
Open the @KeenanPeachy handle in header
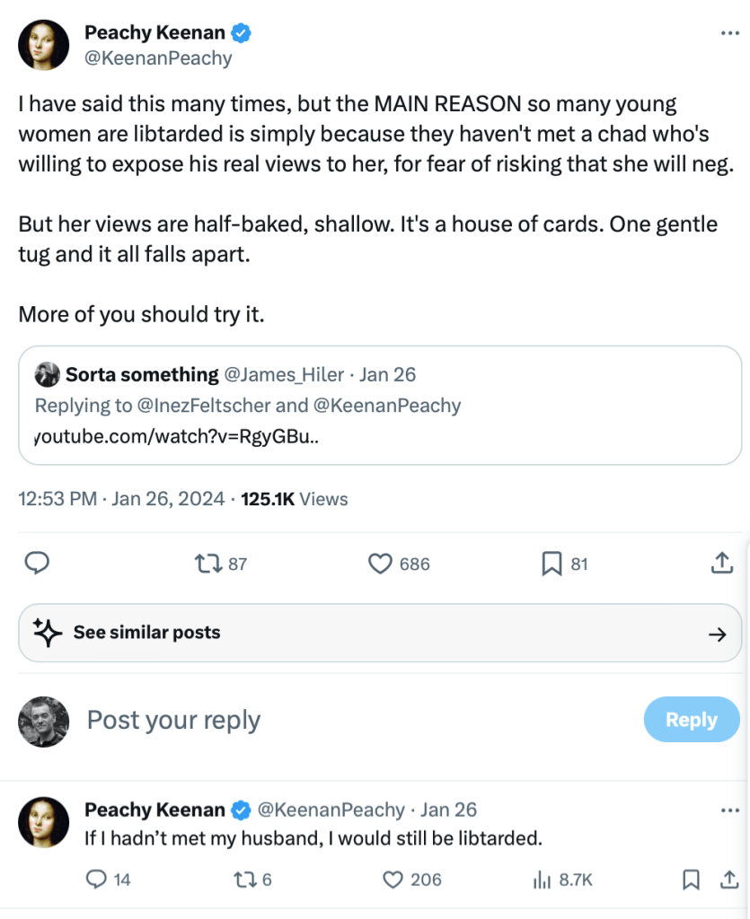[x=158, y=58]
